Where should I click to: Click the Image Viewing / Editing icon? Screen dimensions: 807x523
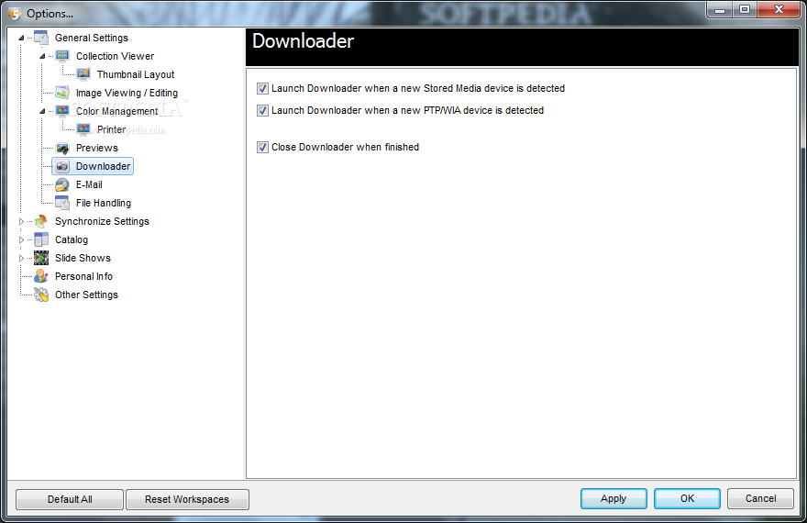[62, 93]
